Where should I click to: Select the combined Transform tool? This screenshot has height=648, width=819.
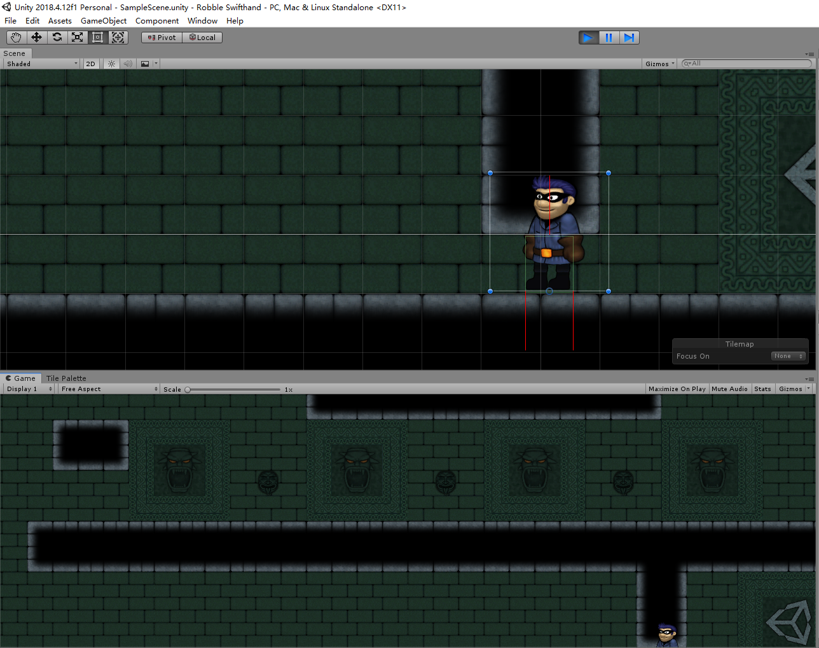coord(118,38)
